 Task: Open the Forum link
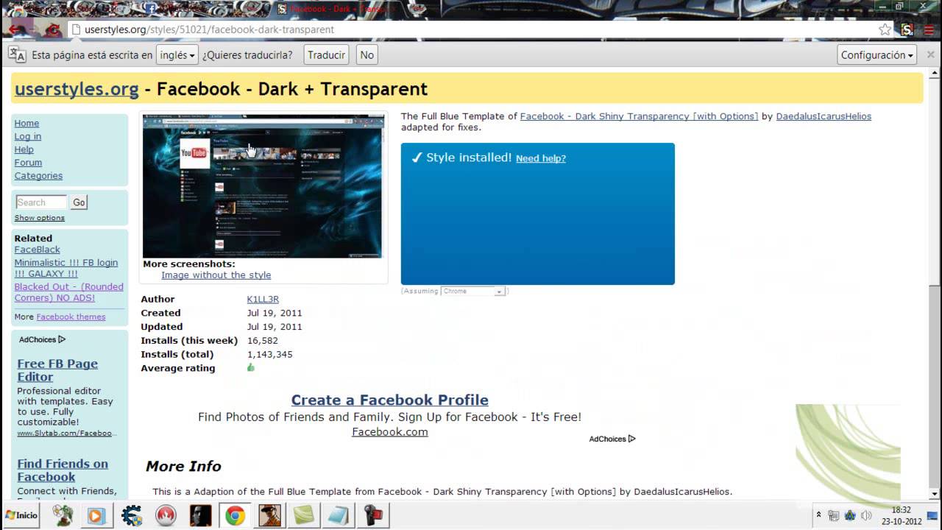28,163
